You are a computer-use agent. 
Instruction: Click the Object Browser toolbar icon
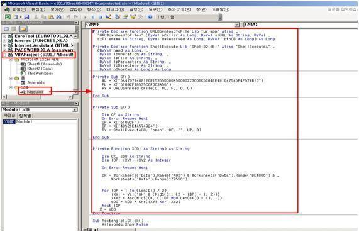[133, 17]
